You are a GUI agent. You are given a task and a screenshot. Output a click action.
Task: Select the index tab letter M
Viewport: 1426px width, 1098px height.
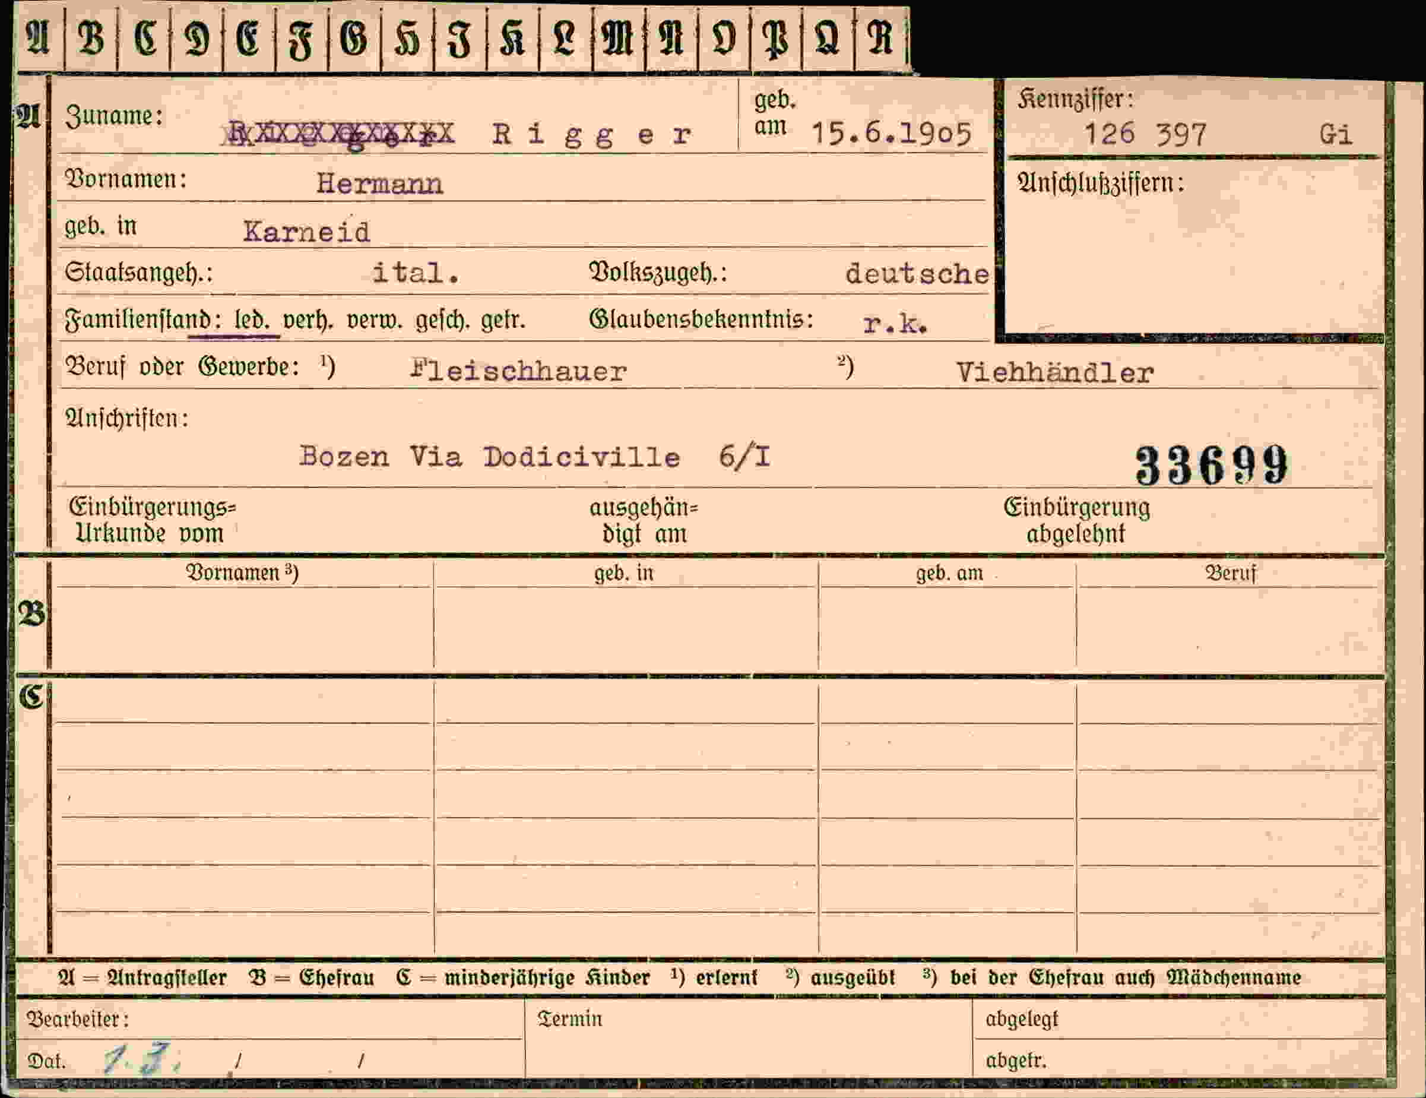[x=617, y=39]
